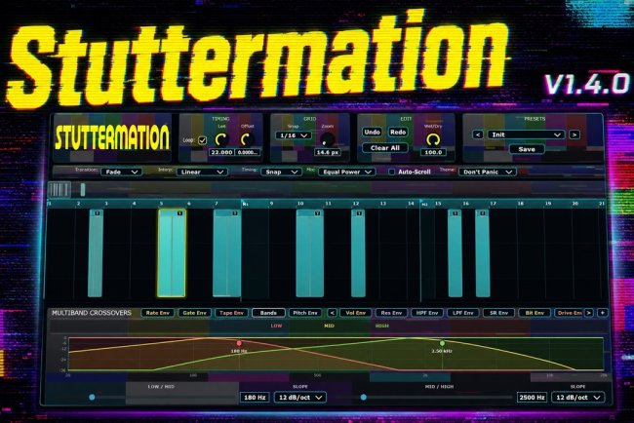Select the MID band label
This screenshot has height=423, width=634.
[329, 326]
